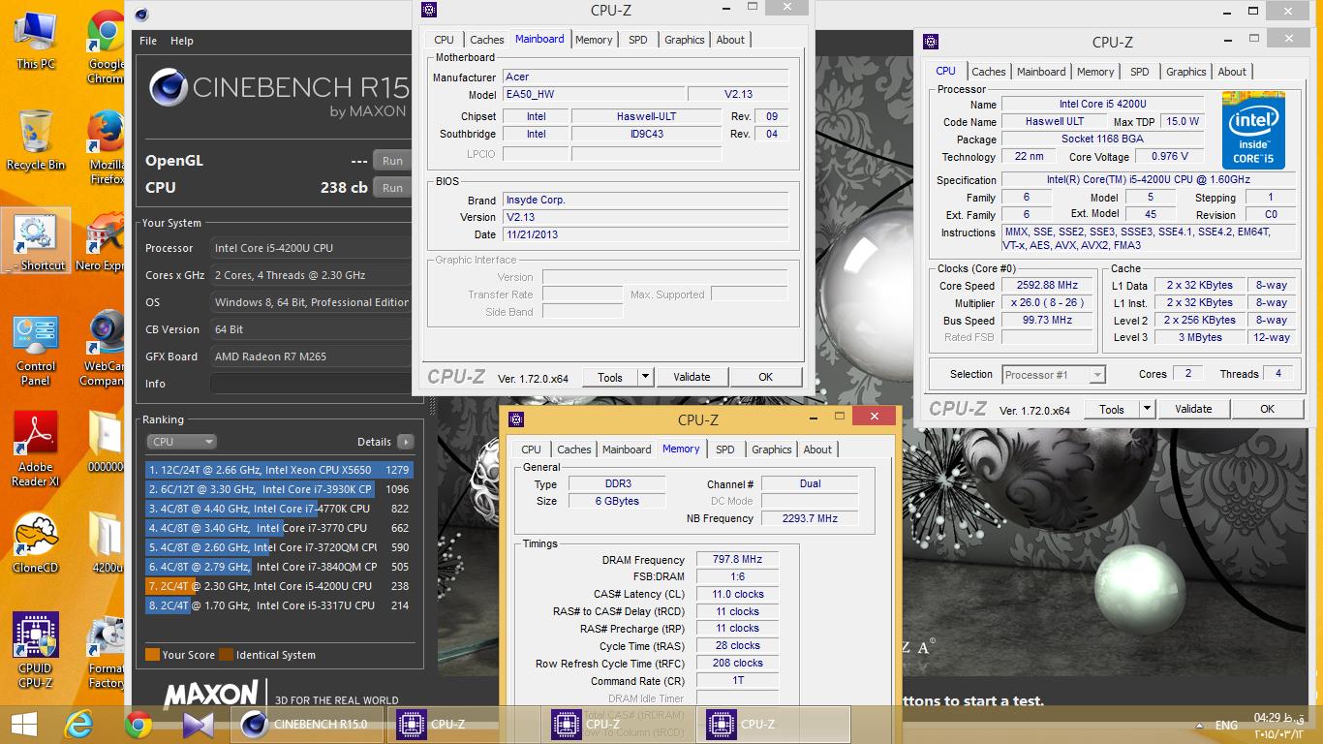Open the File menu in Cinebench

(148, 41)
